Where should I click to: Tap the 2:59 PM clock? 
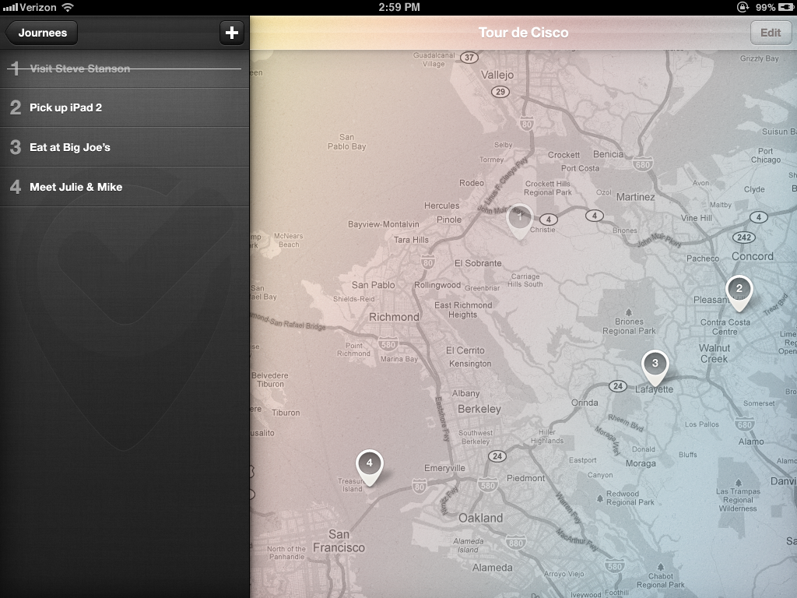click(399, 7)
